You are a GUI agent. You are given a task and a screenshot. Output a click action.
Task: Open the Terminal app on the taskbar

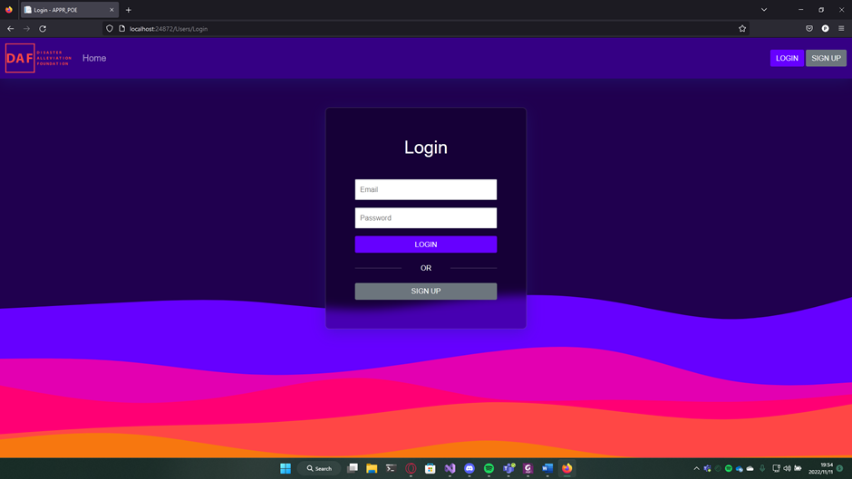point(392,468)
